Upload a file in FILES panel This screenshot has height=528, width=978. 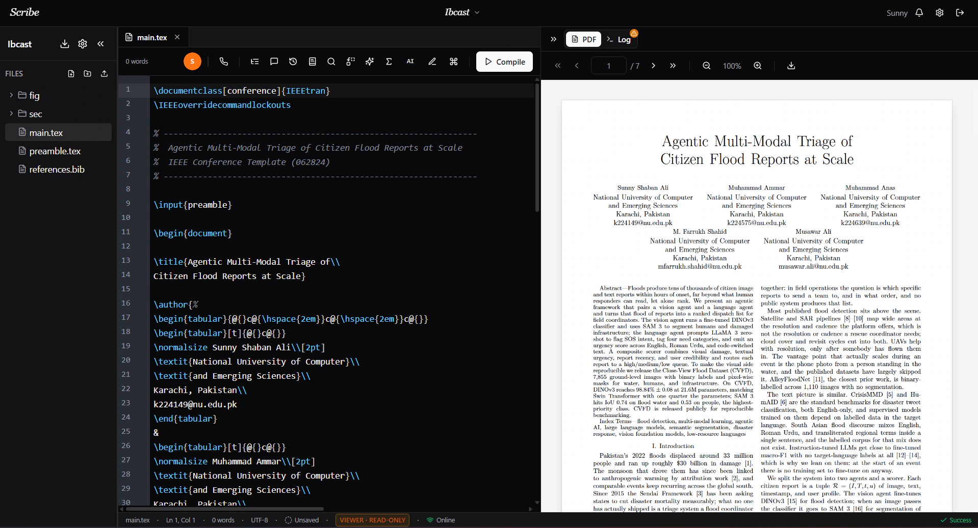pos(105,74)
